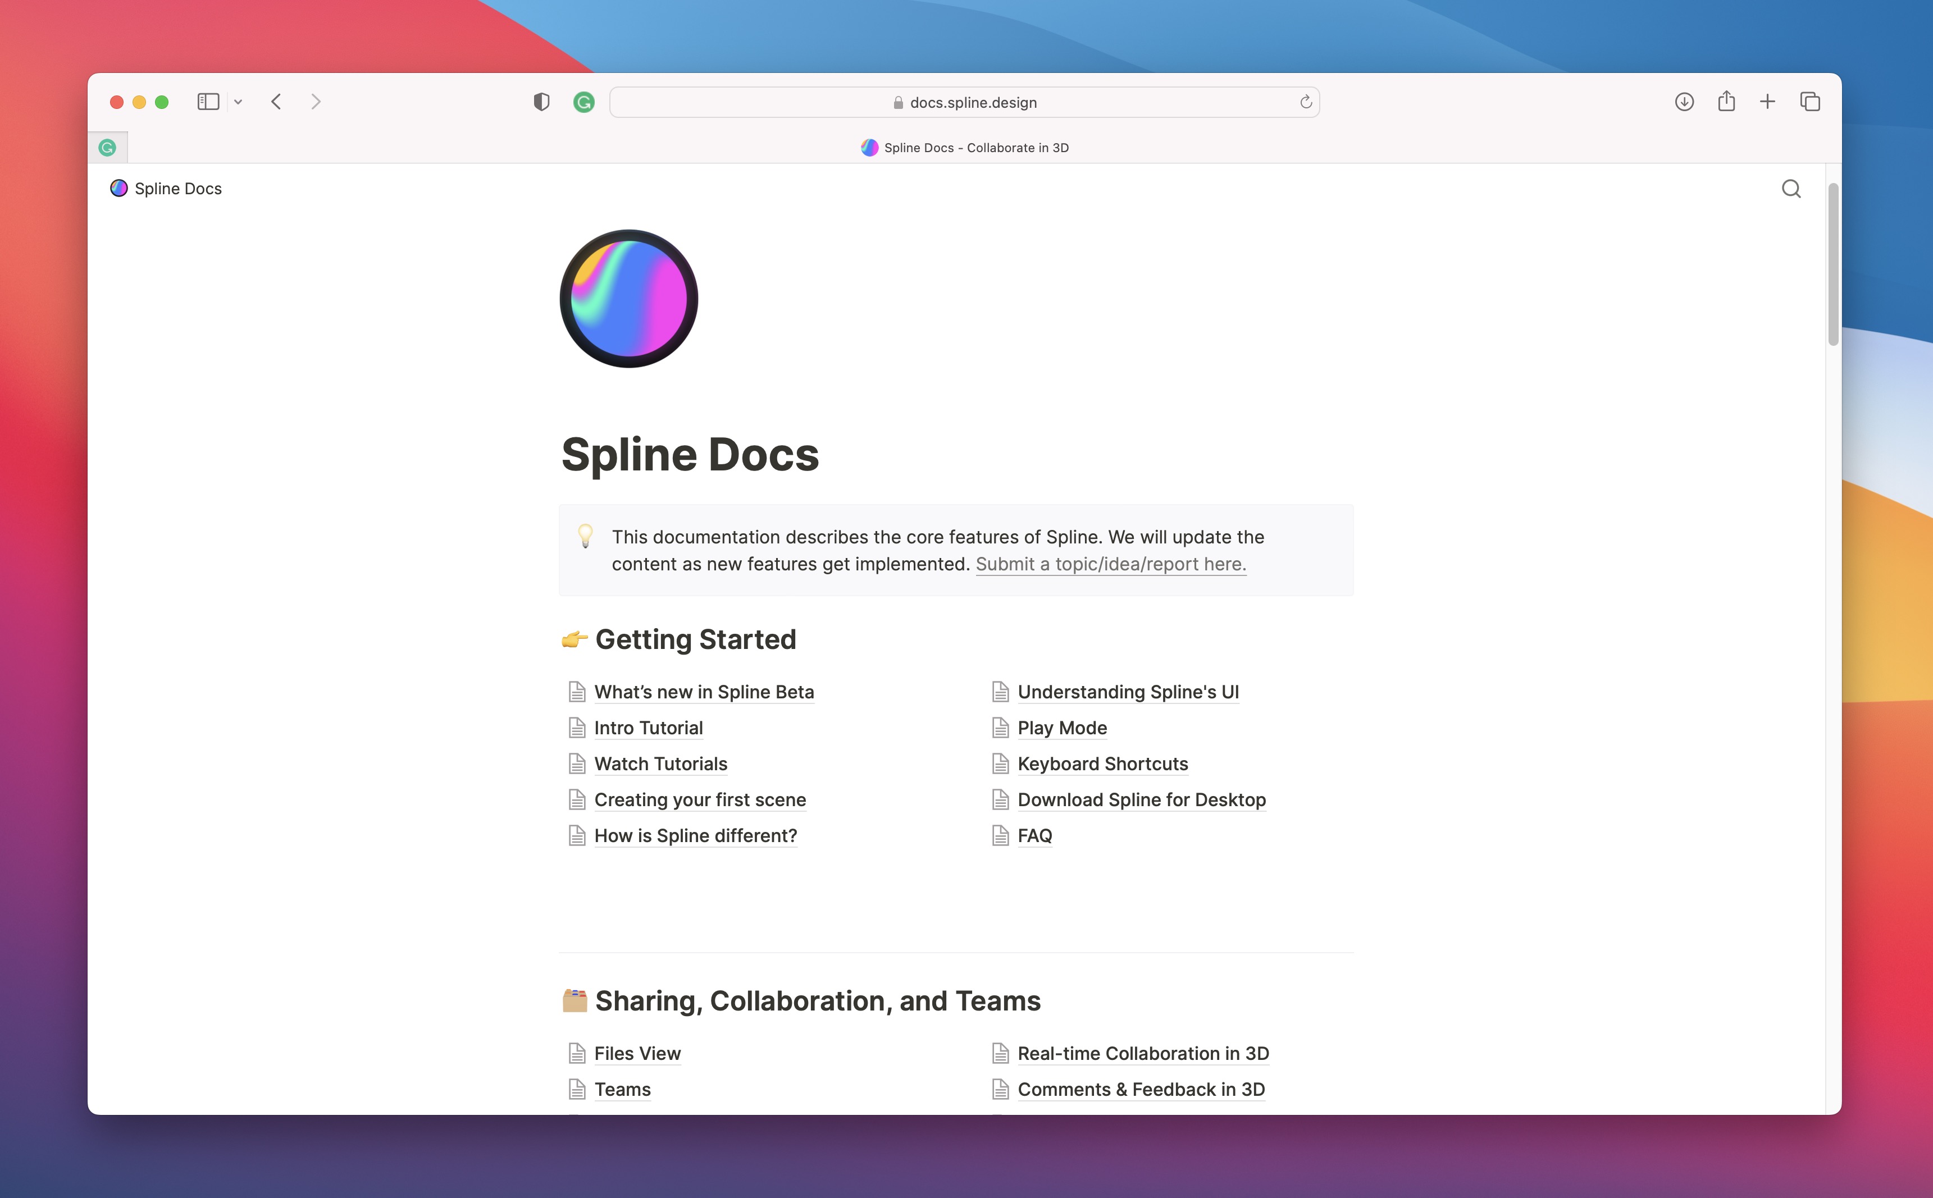Toggle the Safari sidebar

(208, 102)
